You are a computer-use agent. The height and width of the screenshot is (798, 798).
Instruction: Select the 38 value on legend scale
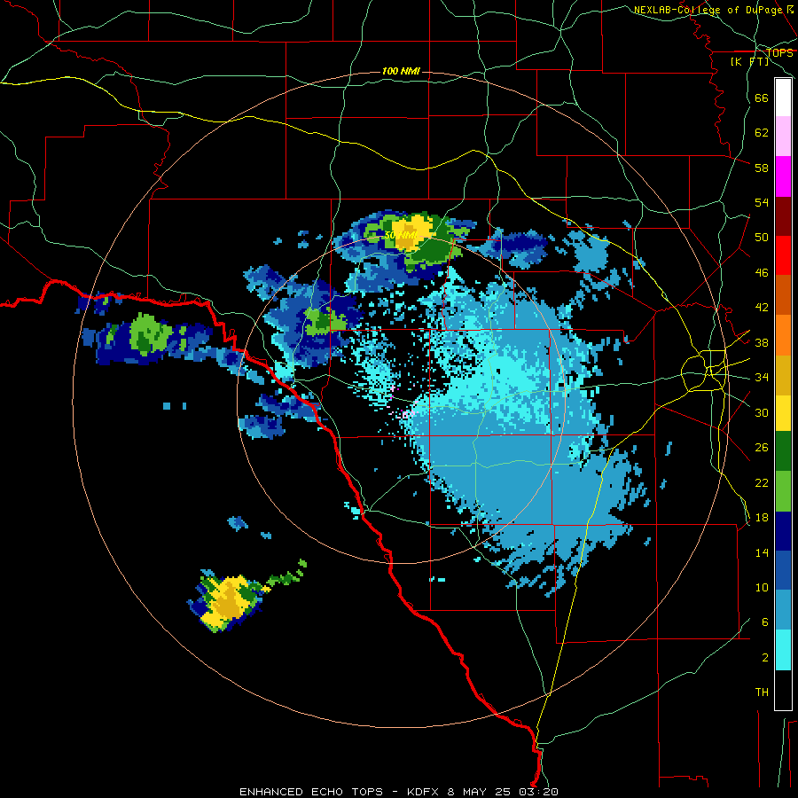(x=762, y=342)
